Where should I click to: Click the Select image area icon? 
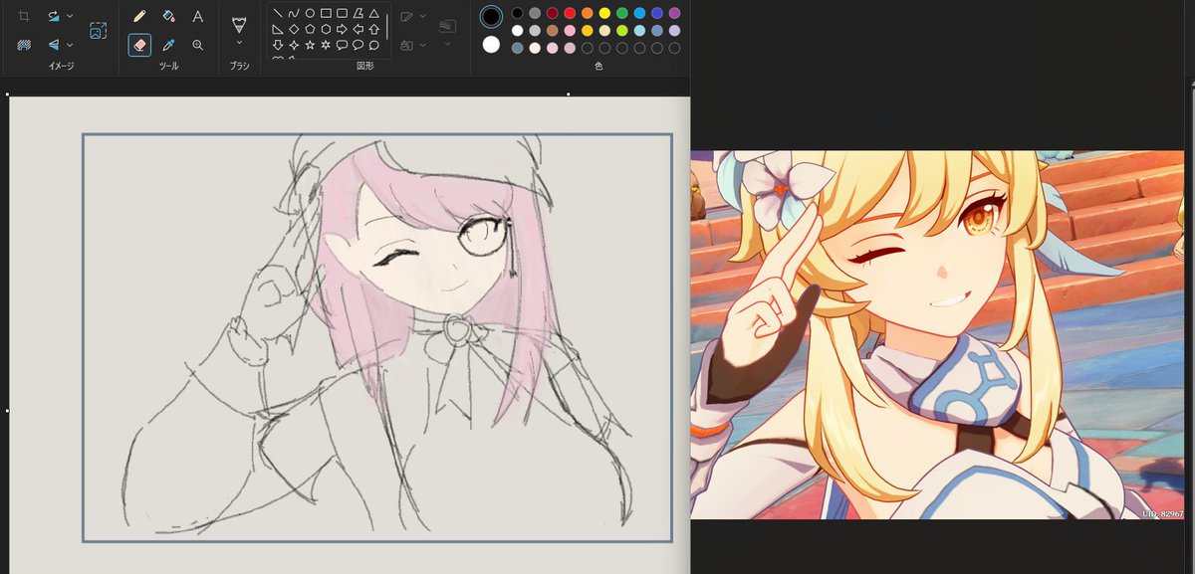pyautogui.click(x=98, y=31)
